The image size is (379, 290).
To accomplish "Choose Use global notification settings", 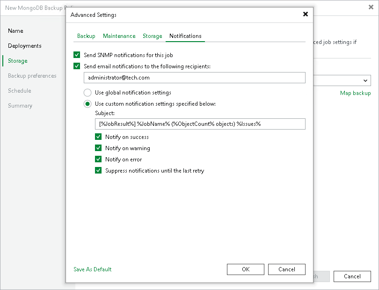I will [87, 93].
